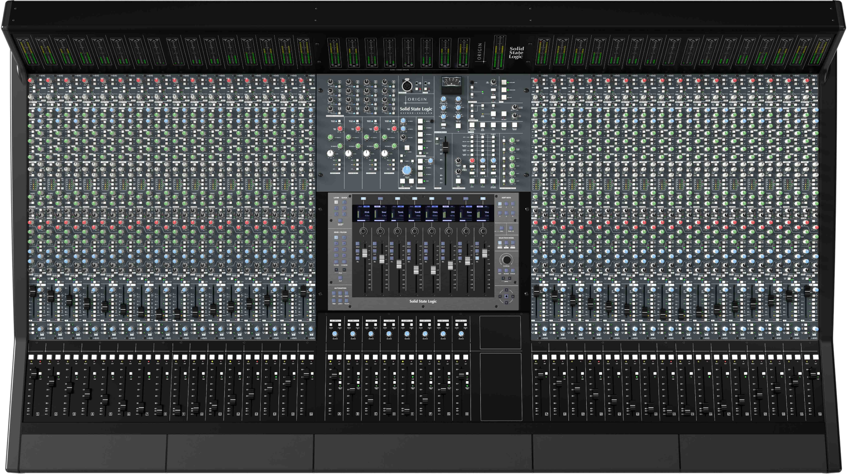Click the large CHANNEL encoder knob
This screenshot has height=474, width=847.
(x=506, y=260)
